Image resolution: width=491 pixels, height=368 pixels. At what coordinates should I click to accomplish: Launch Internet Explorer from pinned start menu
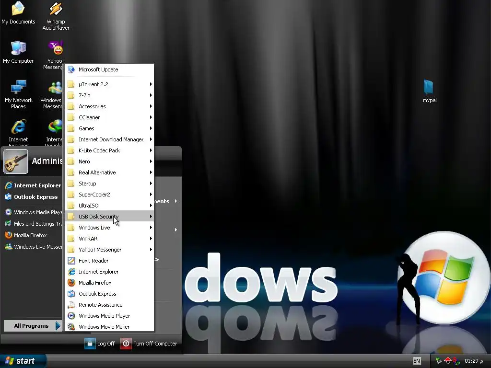click(33, 185)
